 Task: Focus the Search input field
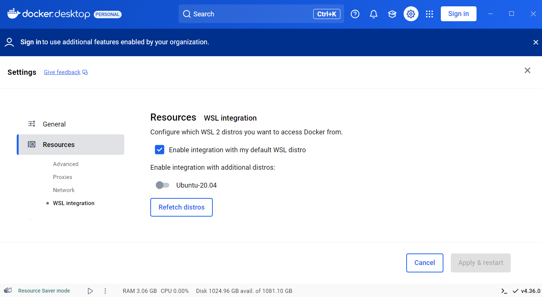(x=261, y=14)
